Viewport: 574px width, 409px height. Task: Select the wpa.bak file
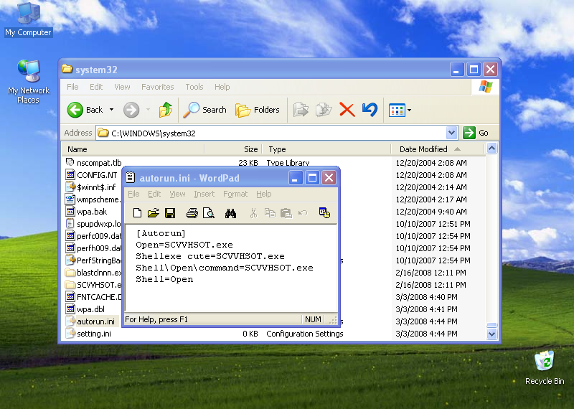coord(86,212)
